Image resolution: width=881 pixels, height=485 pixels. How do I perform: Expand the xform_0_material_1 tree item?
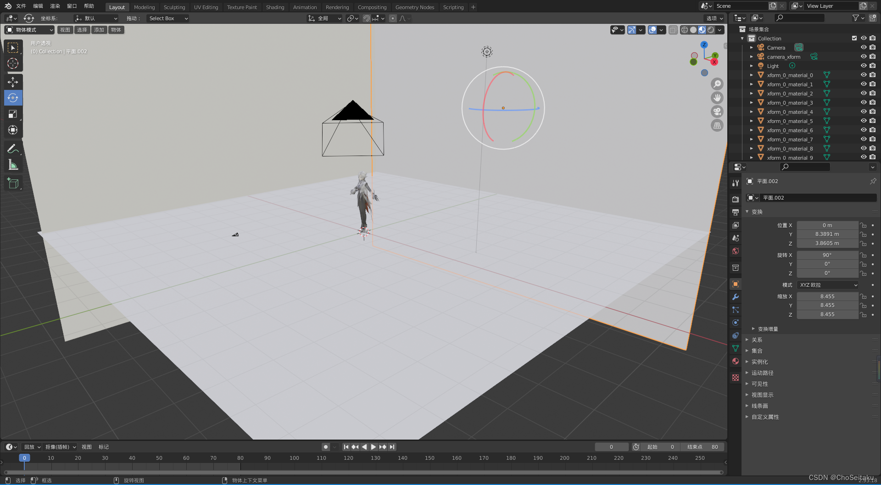coord(751,84)
